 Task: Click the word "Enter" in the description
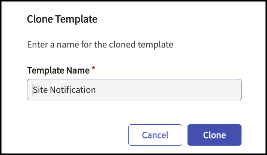[x=37, y=45]
